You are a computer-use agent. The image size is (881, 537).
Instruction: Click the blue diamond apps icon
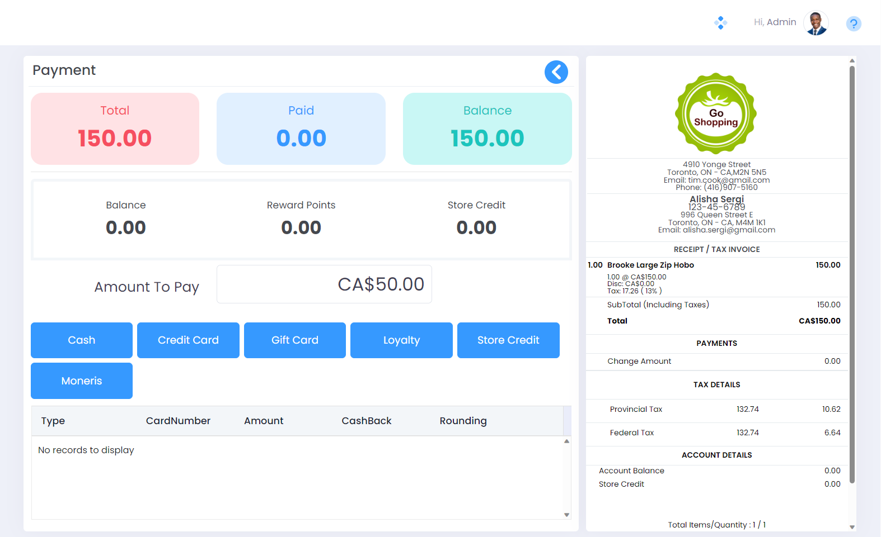tap(720, 23)
